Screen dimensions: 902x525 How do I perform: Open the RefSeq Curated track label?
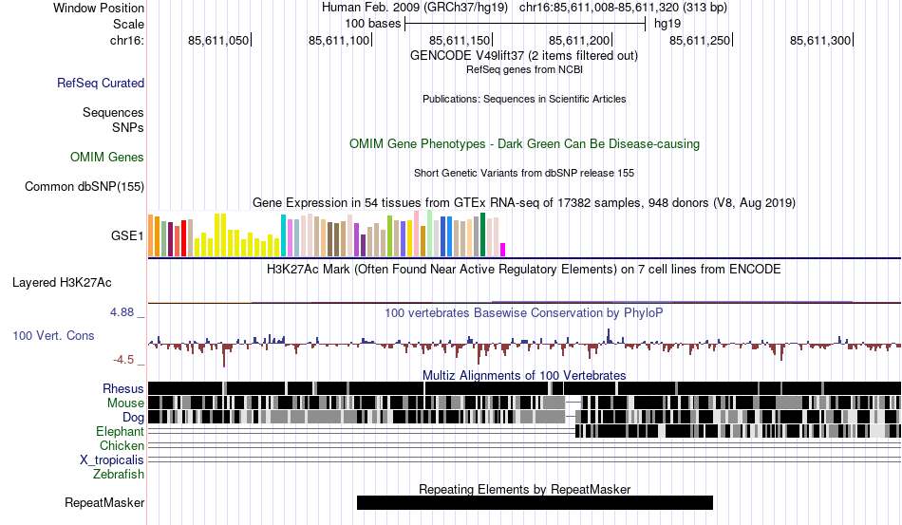pyautogui.click(x=101, y=83)
